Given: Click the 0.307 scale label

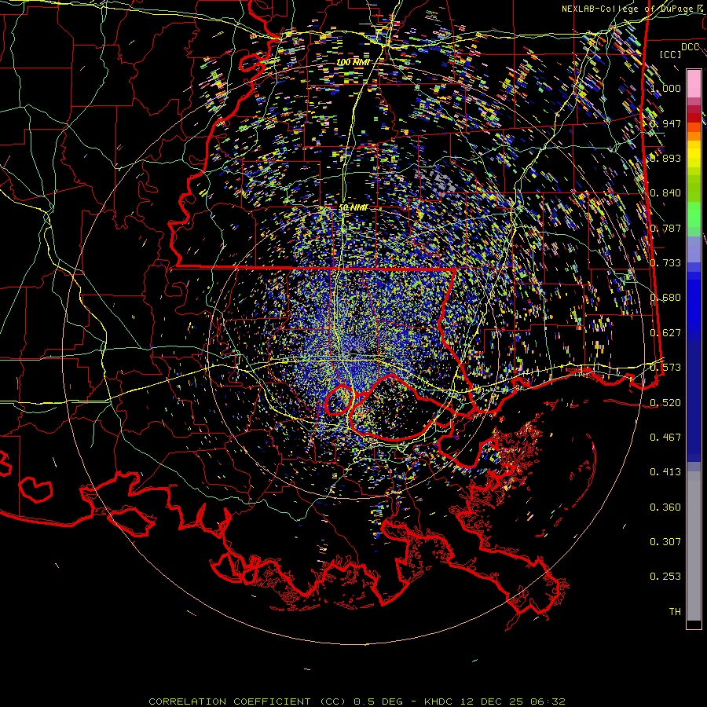Looking at the screenshot, I should (665, 542).
